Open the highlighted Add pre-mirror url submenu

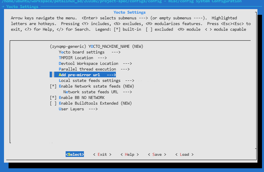tap(83, 75)
